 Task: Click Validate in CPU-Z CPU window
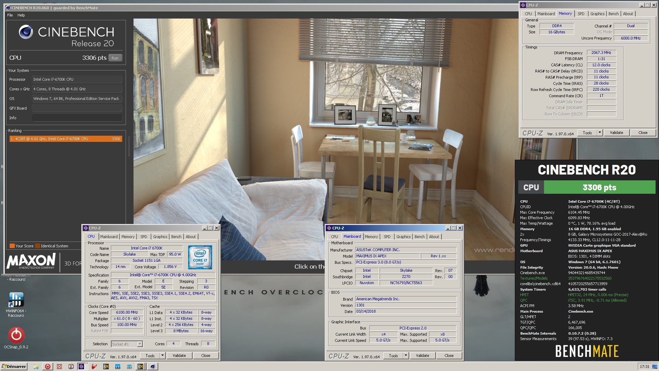click(179, 356)
